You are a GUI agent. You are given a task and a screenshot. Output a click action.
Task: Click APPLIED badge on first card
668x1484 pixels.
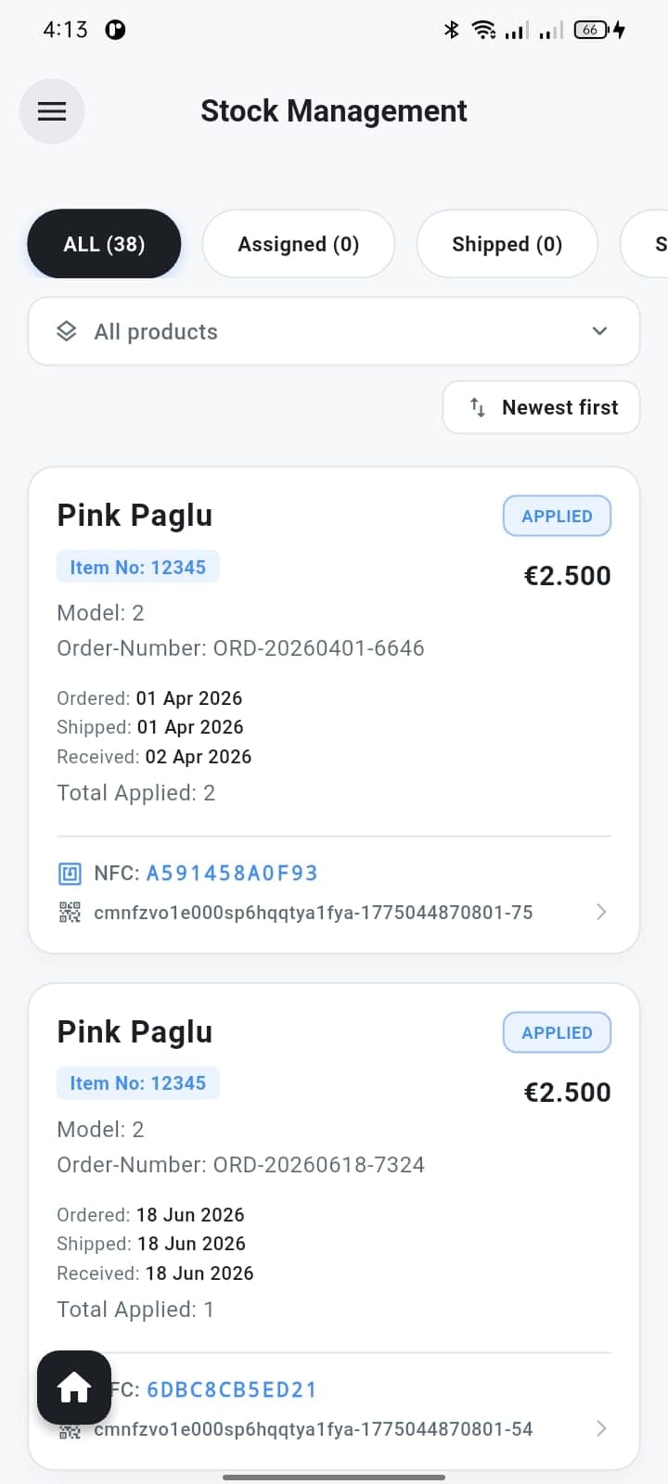557,516
